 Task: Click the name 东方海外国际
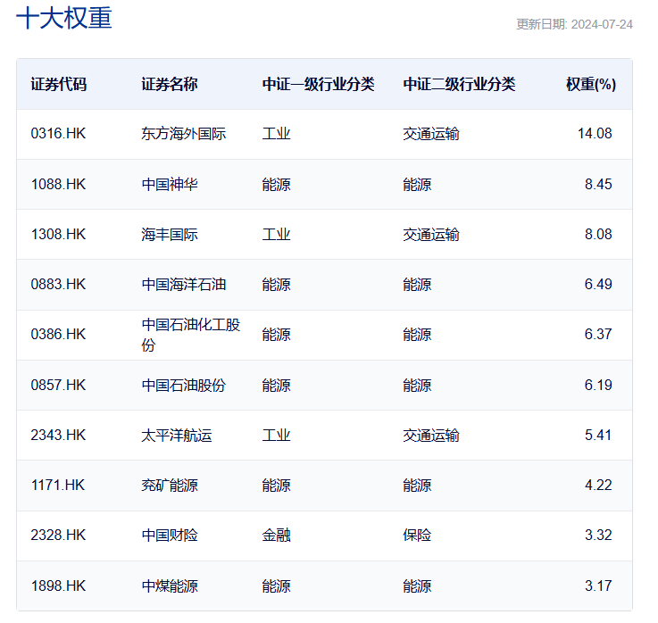click(183, 133)
